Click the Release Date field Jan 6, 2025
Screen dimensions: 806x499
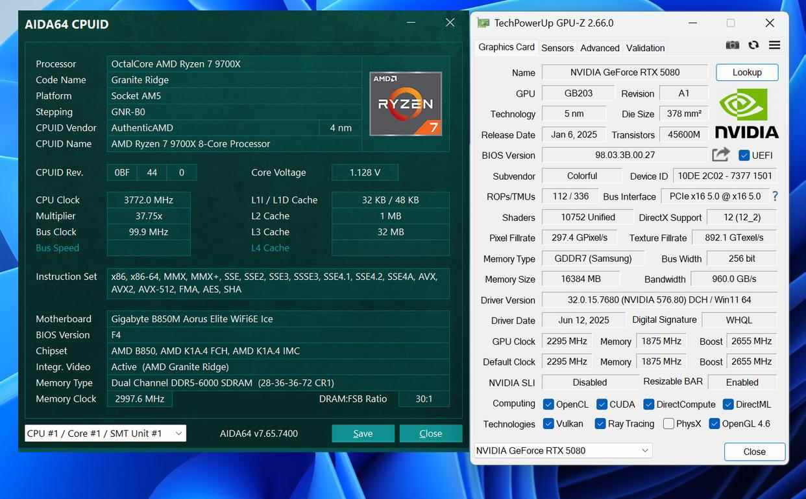pyautogui.click(x=574, y=135)
